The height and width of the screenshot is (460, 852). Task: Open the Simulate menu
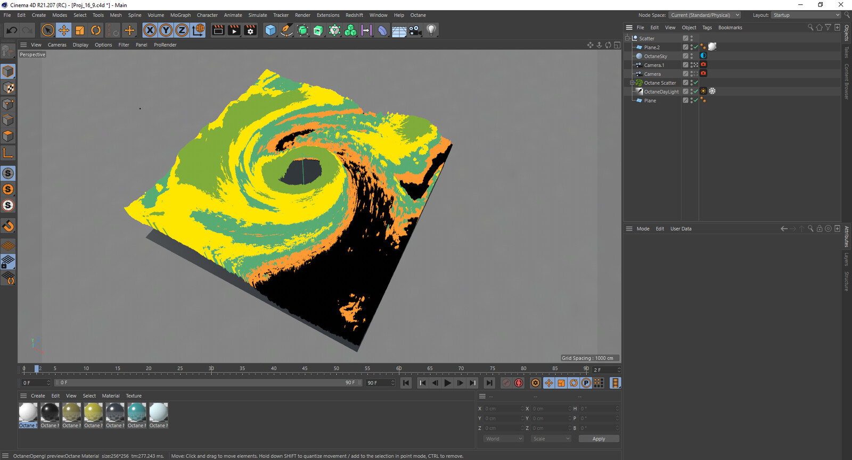click(x=258, y=15)
